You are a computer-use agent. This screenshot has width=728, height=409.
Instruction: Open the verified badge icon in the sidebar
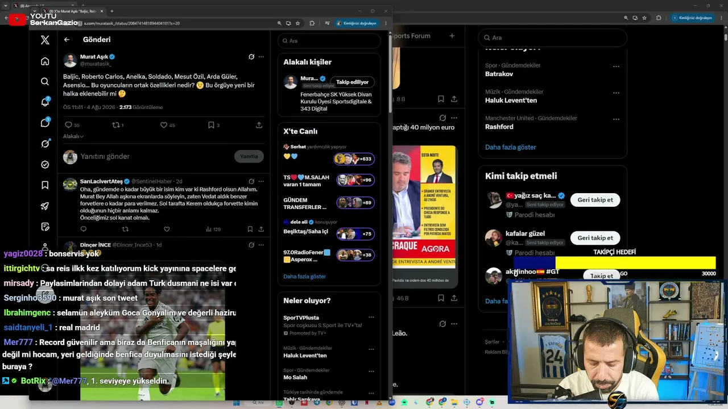pyautogui.click(x=45, y=164)
